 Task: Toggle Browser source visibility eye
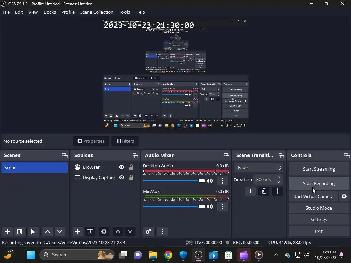[x=122, y=167]
